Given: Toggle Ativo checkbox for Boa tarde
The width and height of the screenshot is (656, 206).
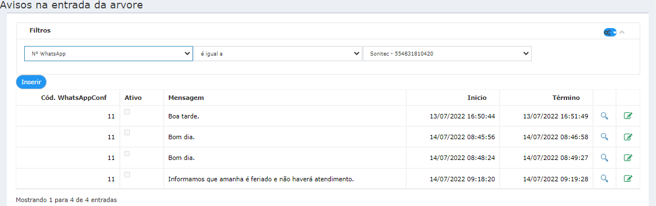Looking at the screenshot, I should (127, 111).
